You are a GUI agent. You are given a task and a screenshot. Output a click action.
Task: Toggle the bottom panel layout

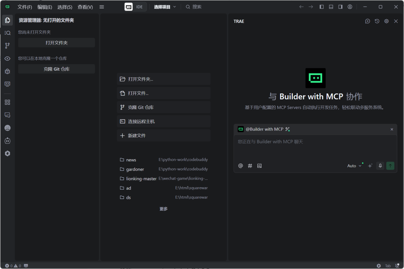point(331,7)
